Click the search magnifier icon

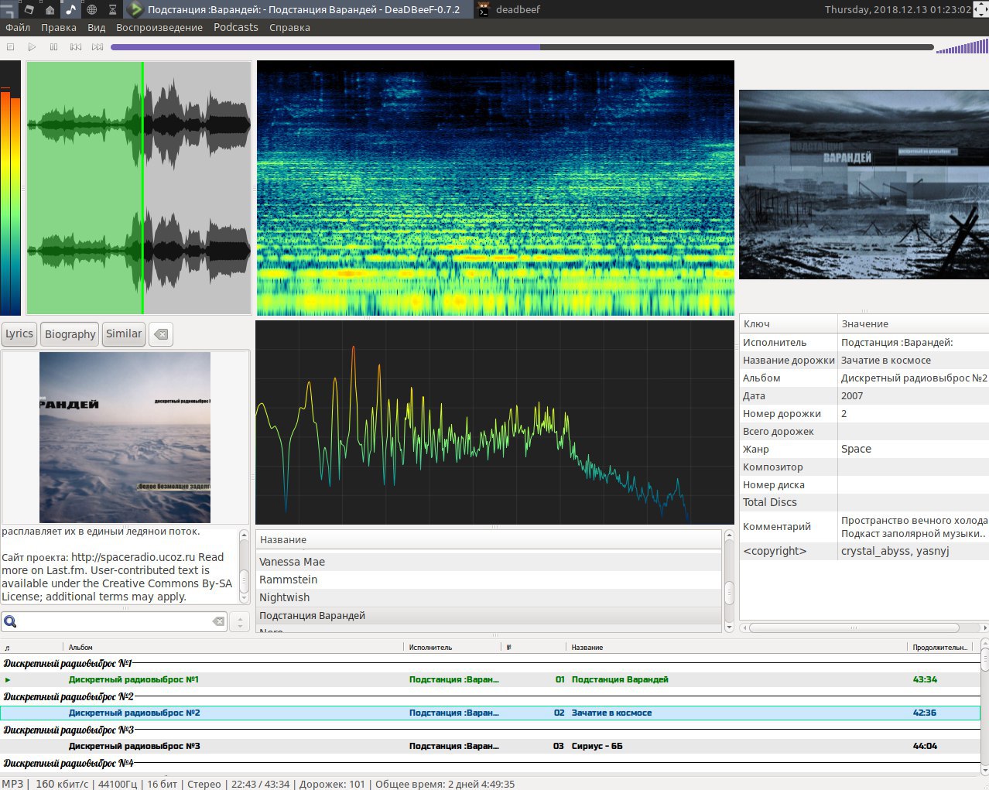tap(11, 621)
